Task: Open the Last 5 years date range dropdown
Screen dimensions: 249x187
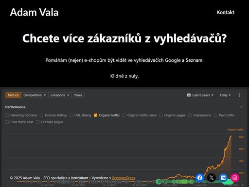Action: tap(200, 95)
